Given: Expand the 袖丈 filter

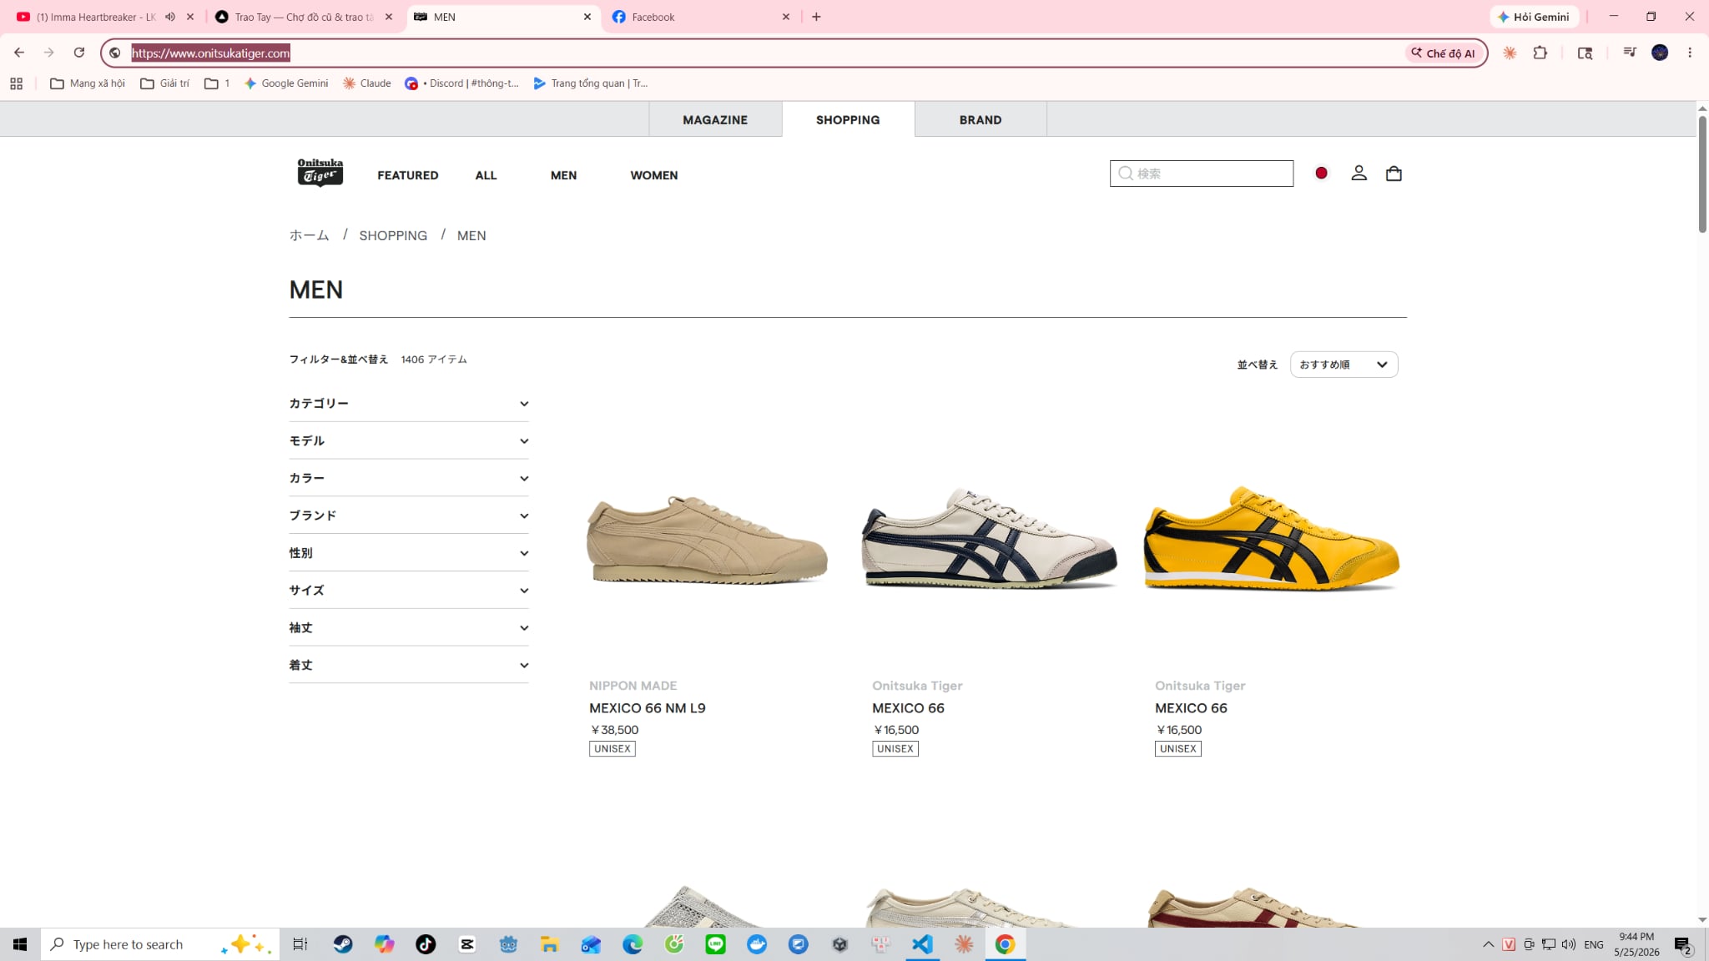Looking at the screenshot, I should click(409, 627).
